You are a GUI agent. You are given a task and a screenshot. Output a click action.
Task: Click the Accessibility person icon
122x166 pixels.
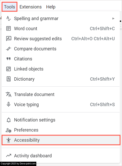9,140
